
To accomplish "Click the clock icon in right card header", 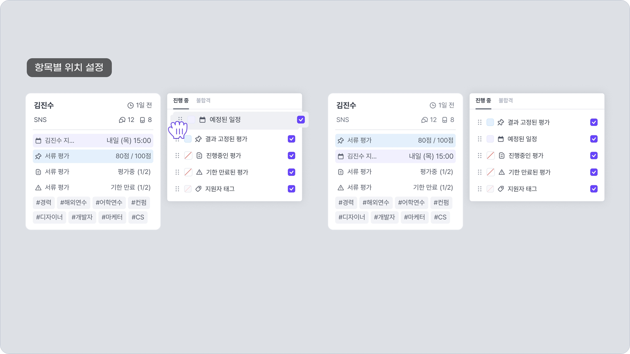I will pos(433,105).
